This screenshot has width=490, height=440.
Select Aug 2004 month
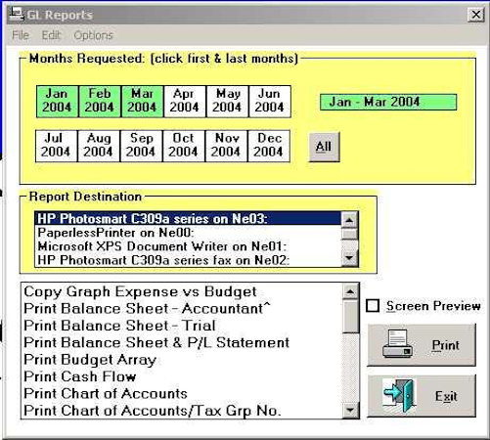coord(99,146)
